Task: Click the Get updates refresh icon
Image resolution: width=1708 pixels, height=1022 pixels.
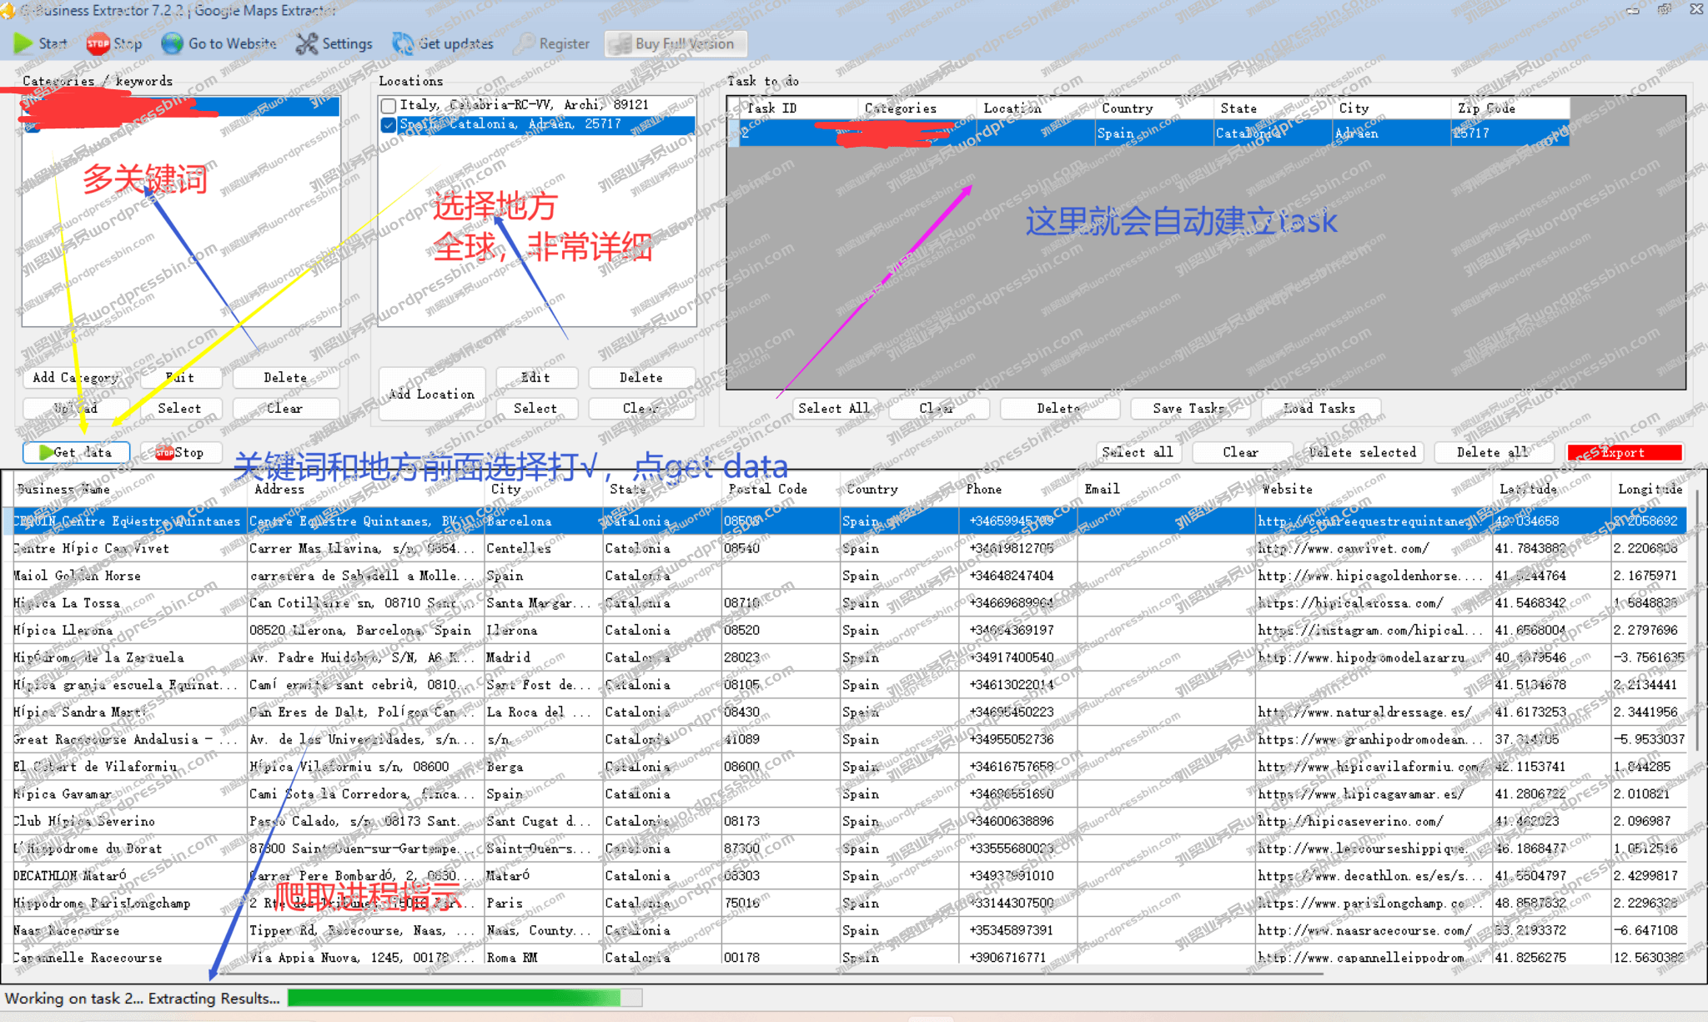Action: [x=402, y=43]
